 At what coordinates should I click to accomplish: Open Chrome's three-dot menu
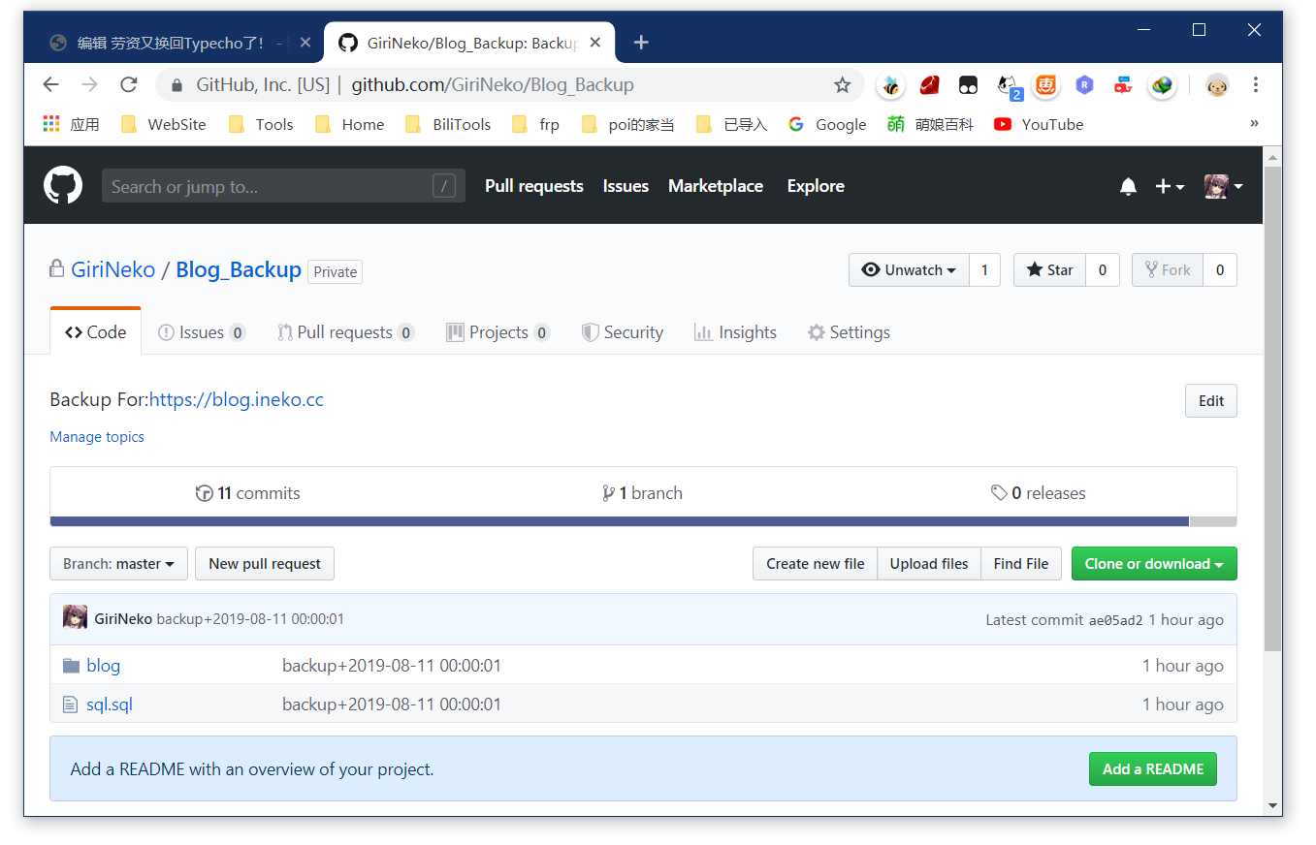click(x=1255, y=85)
